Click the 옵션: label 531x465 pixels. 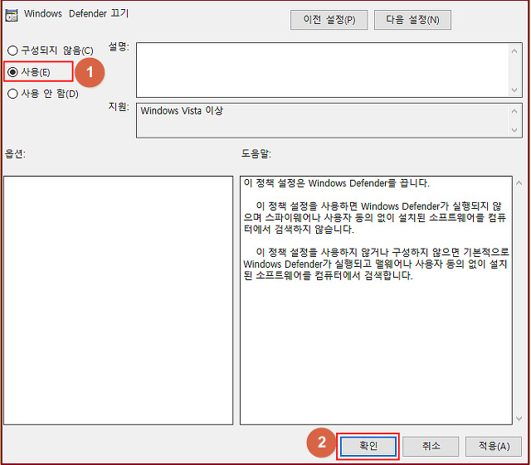tap(15, 153)
